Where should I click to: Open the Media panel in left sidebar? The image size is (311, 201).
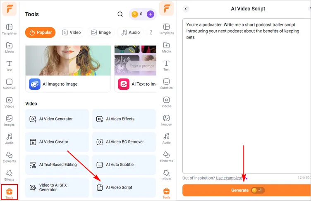(x=9, y=48)
